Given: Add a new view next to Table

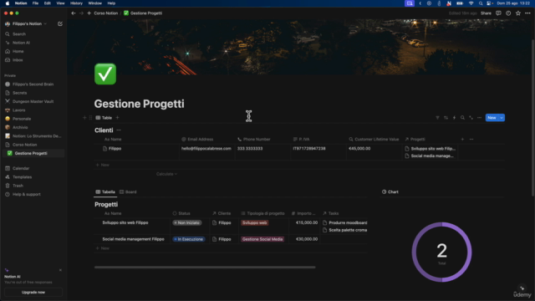Looking at the screenshot, I should point(117,118).
